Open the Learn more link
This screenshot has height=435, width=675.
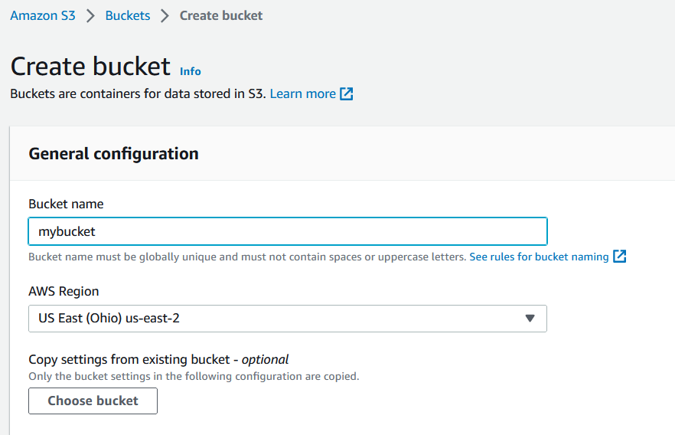(x=302, y=94)
